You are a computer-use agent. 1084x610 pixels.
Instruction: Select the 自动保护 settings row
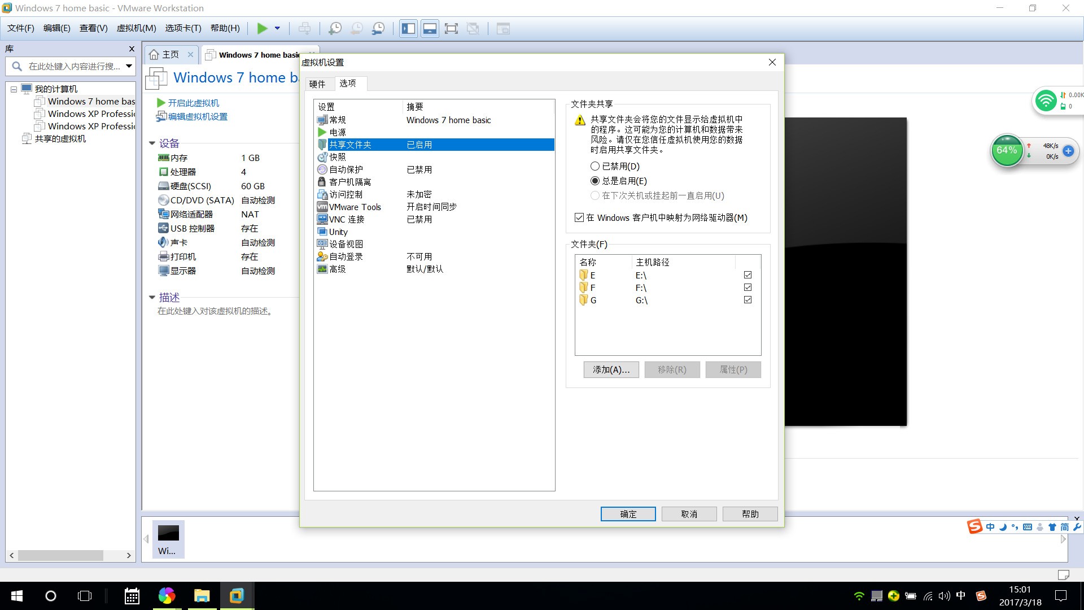(435, 169)
